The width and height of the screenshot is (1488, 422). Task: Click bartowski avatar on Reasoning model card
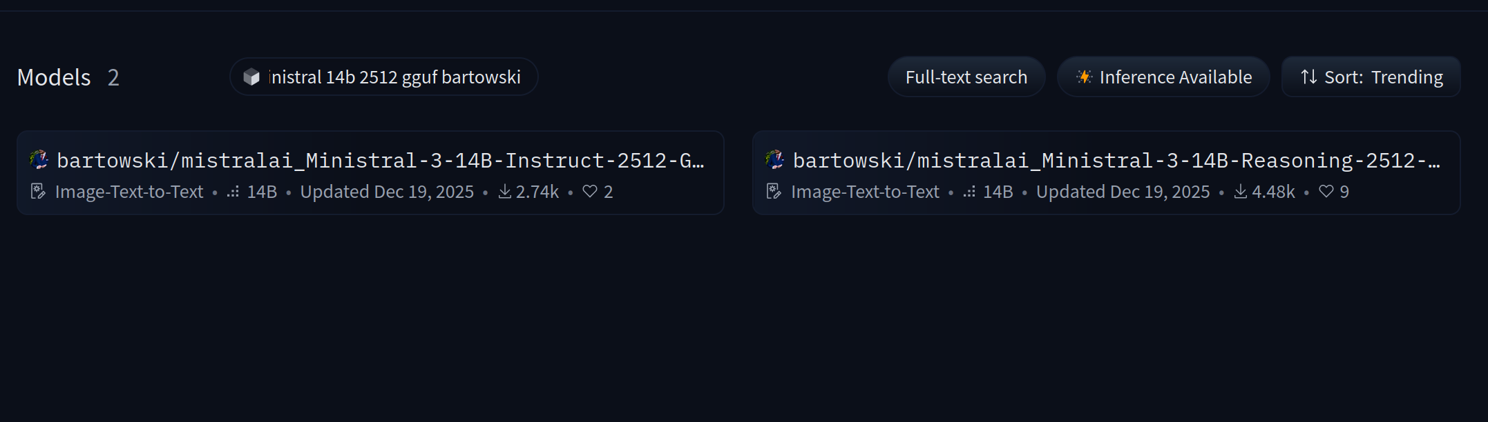774,160
